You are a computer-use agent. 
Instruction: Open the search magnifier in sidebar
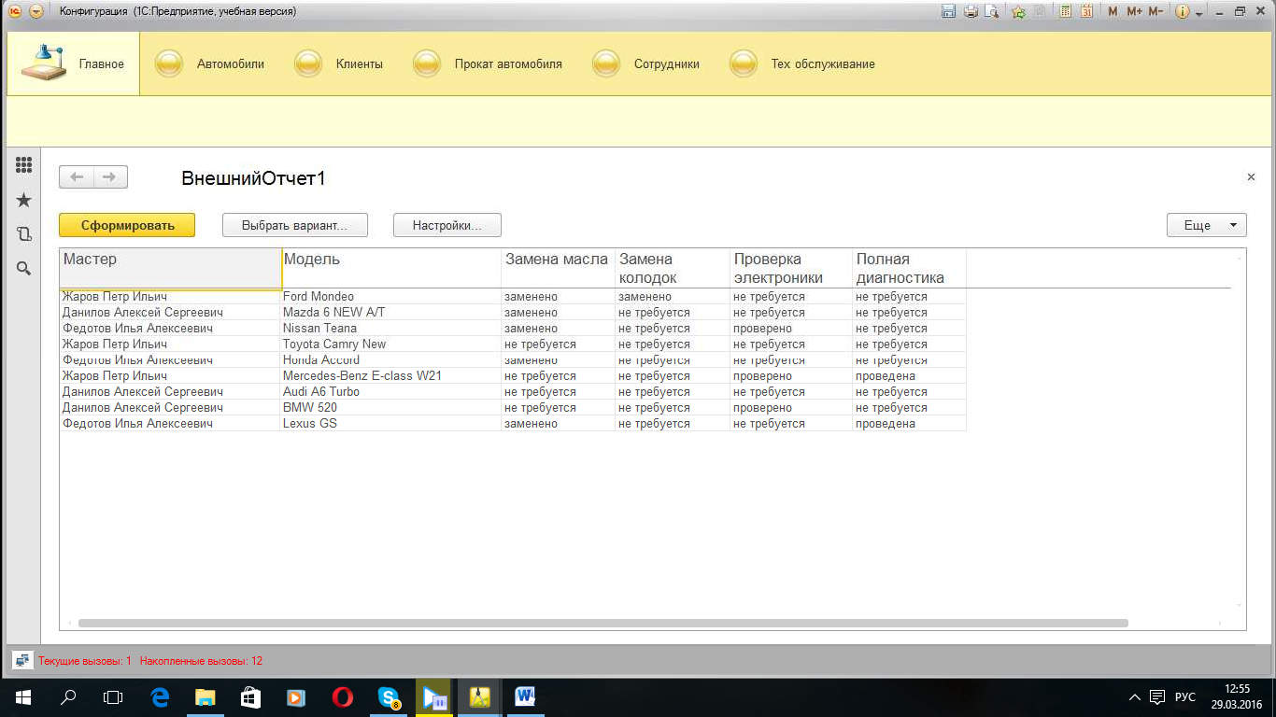[x=24, y=268]
